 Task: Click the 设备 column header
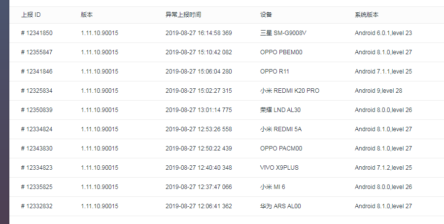pos(266,15)
